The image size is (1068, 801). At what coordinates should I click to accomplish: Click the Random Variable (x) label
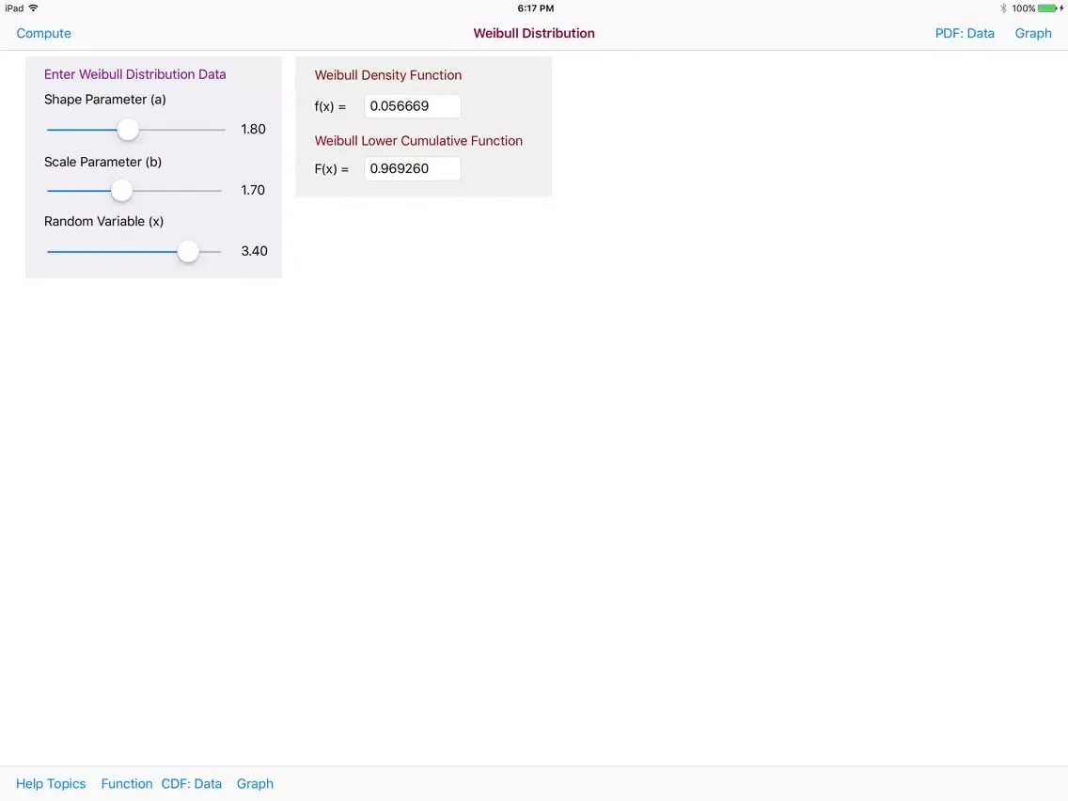tap(103, 221)
